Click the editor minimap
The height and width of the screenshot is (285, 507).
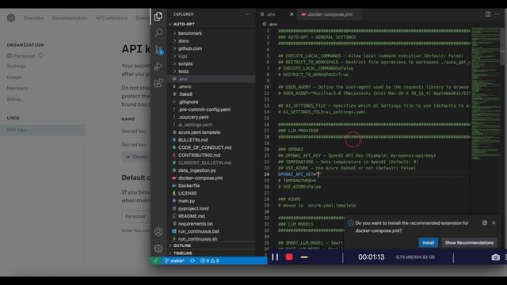pyautogui.click(x=486, y=93)
